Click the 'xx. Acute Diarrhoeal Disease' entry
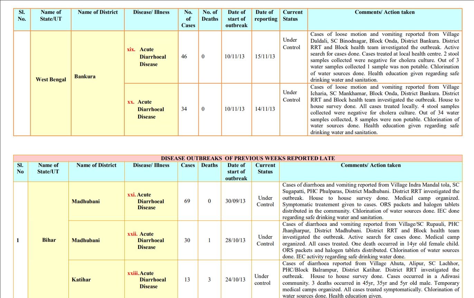This screenshot has width=474, height=298. [146, 109]
